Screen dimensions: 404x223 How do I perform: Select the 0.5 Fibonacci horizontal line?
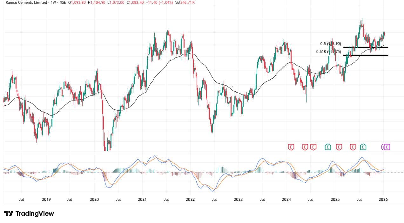366,47
